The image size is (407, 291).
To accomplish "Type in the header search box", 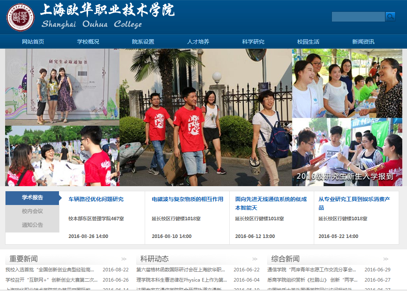I will coord(358,16).
